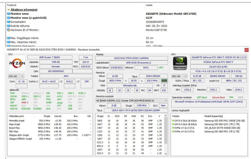Click the ASUS ROG STRIX B350-I GAMING motherboard field
The image size is (251, 159).
(x=131, y=58)
